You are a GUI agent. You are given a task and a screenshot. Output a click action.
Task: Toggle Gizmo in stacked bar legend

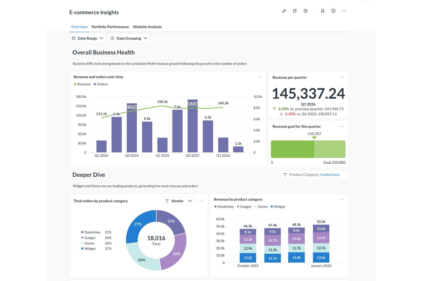[x=261, y=207]
